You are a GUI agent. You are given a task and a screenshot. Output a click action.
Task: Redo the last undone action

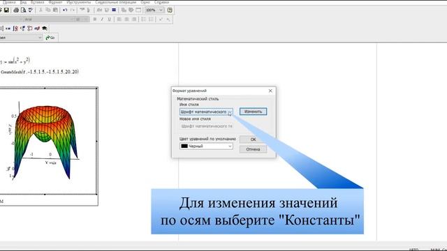pyautogui.click(x=73, y=10)
